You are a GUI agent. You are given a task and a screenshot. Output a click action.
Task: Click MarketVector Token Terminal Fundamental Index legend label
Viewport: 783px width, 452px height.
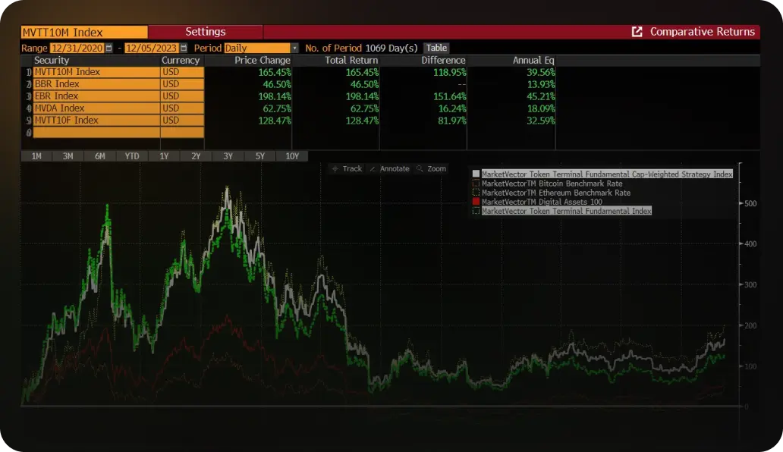tap(566, 211)
